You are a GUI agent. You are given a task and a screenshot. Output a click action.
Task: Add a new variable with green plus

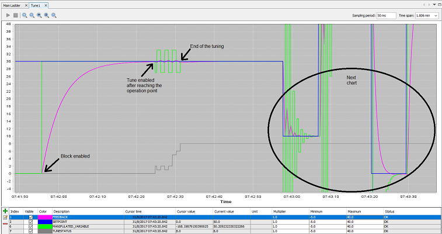(x=5, y=211)
